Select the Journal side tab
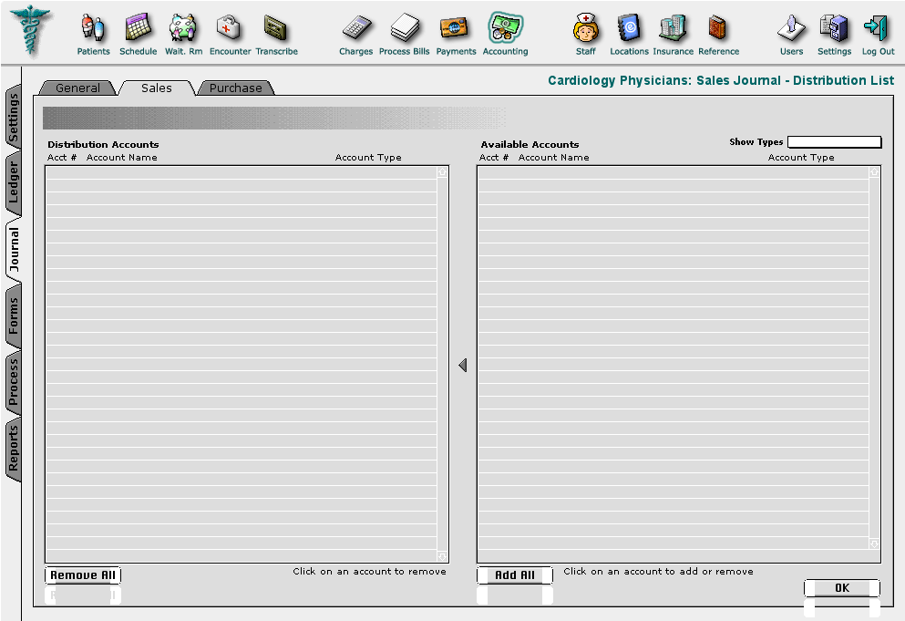Screen dimensions: 905x621 click(14, 250)
